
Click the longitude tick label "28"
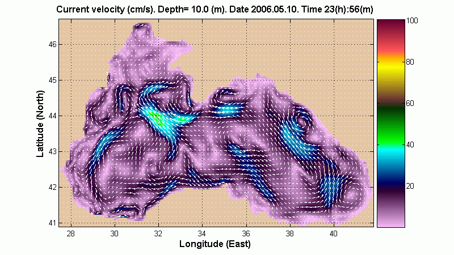click(x=70, y=233)
